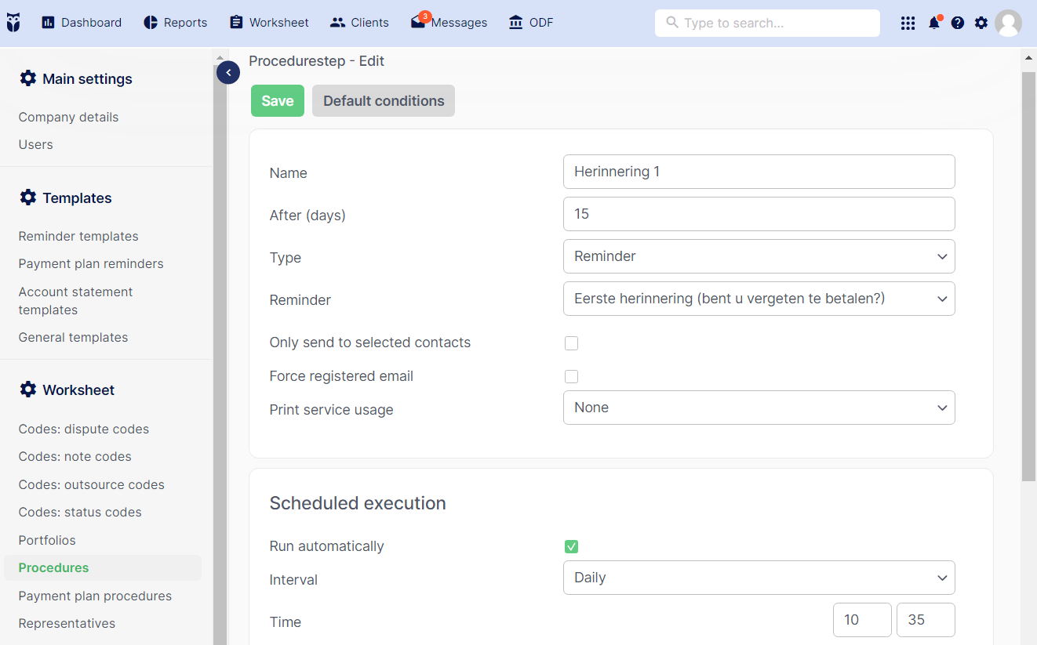Open Codes: status codes
1037x645 pixels.
pyautogui.click(x=80, y=513)
